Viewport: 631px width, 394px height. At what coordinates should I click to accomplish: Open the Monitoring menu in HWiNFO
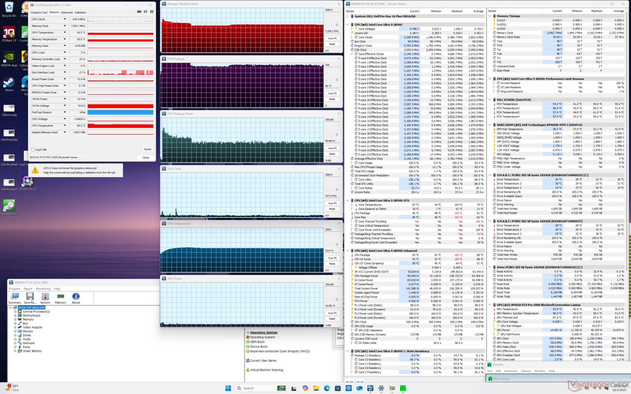tap(43, 289)
